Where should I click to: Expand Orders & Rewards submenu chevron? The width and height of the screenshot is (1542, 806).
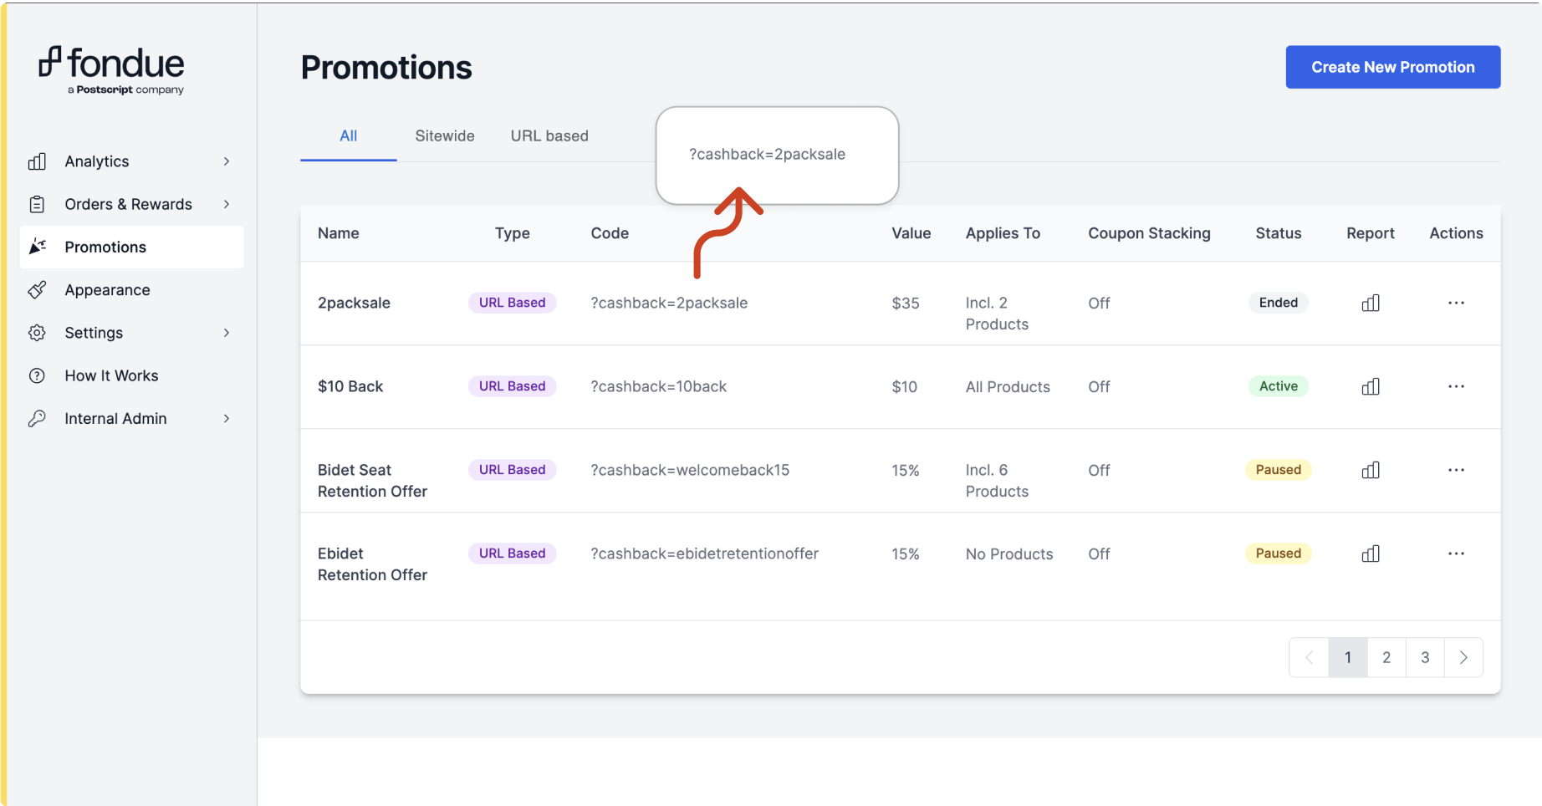tap(226, 204)
